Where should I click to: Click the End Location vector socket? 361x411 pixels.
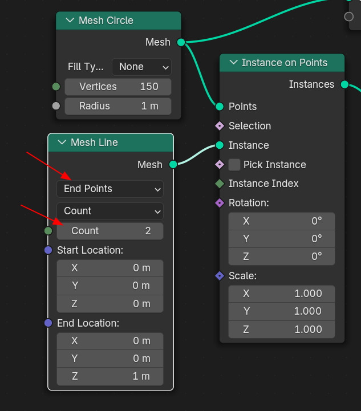pyautogui.click(x=48, y=323)
